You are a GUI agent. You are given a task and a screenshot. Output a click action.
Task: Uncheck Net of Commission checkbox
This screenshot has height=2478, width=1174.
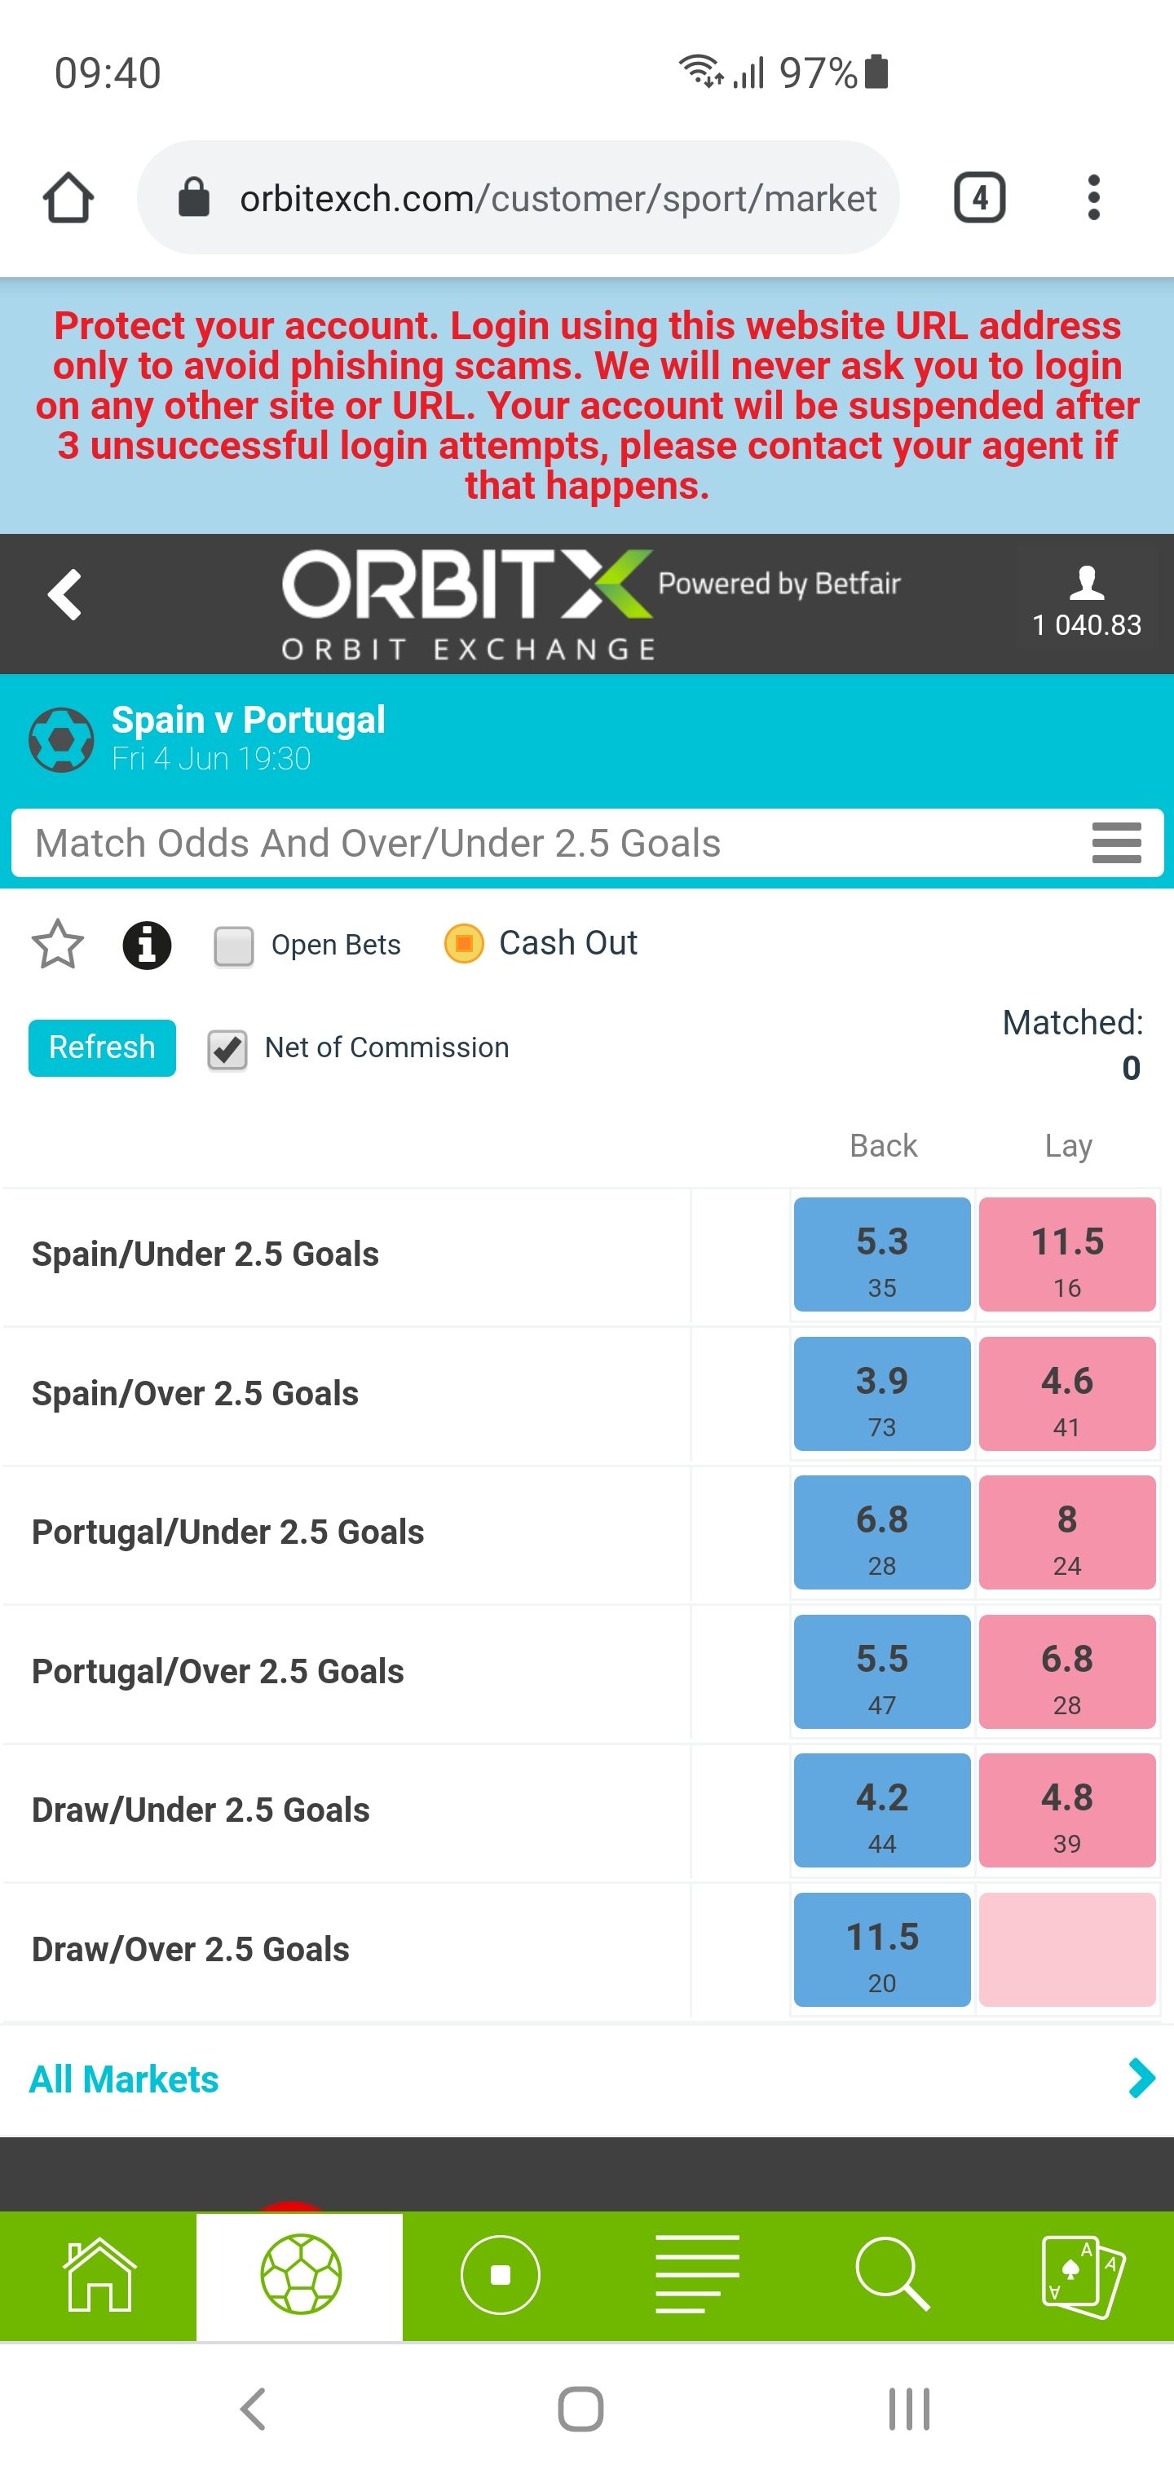(227, 1050)
